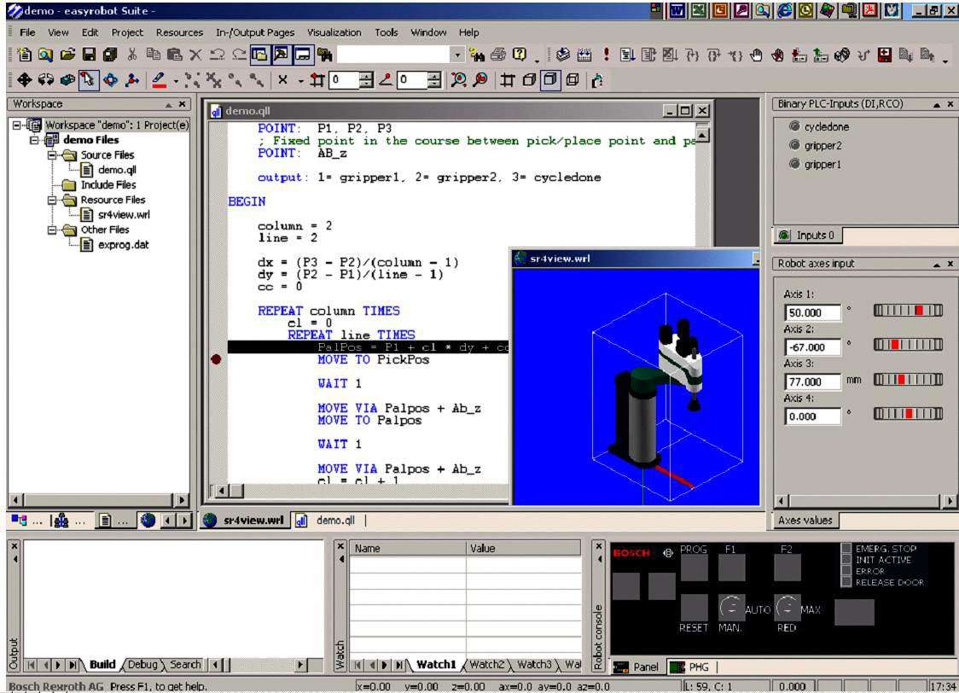Collapse the demo Files tree node
The height and width of the screenshot is (693, 959).
pos(34,140)
